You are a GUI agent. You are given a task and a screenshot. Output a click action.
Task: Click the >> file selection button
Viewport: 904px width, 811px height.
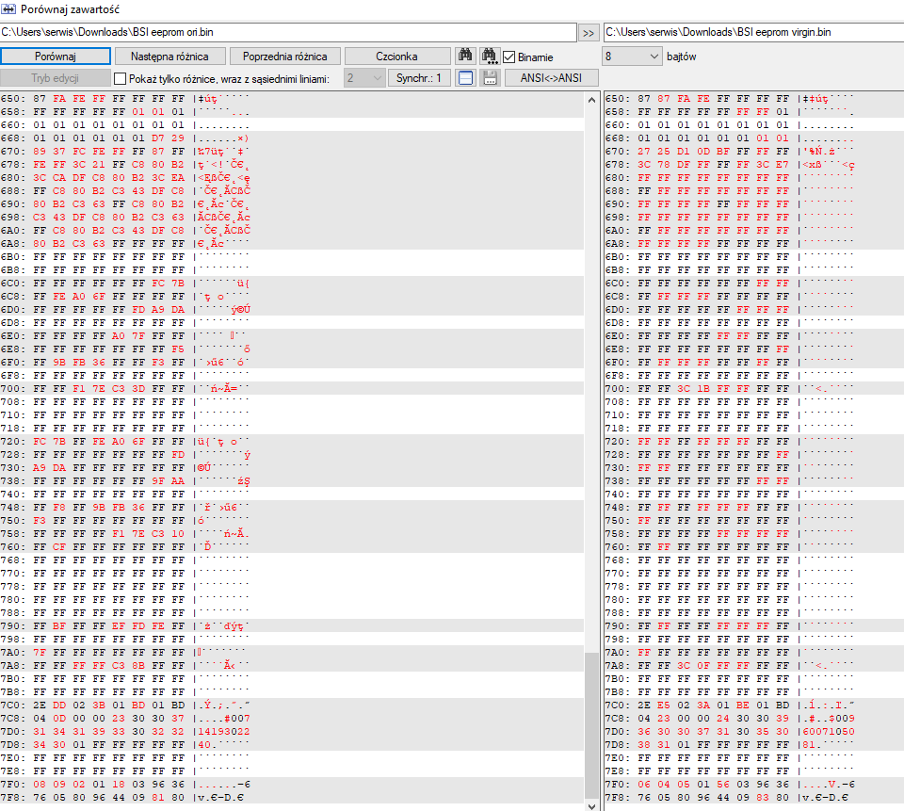588,33
